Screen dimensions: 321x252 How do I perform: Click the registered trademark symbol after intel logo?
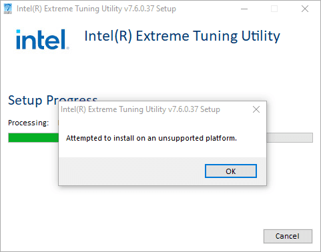(x=67, y=48)
